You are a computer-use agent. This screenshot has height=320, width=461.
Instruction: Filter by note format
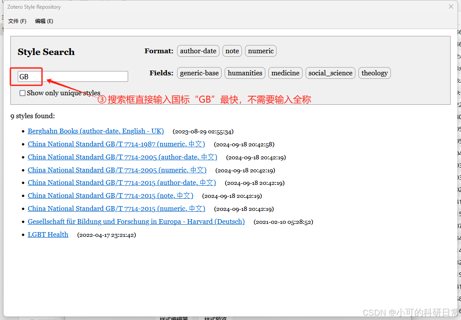[232, 51]
